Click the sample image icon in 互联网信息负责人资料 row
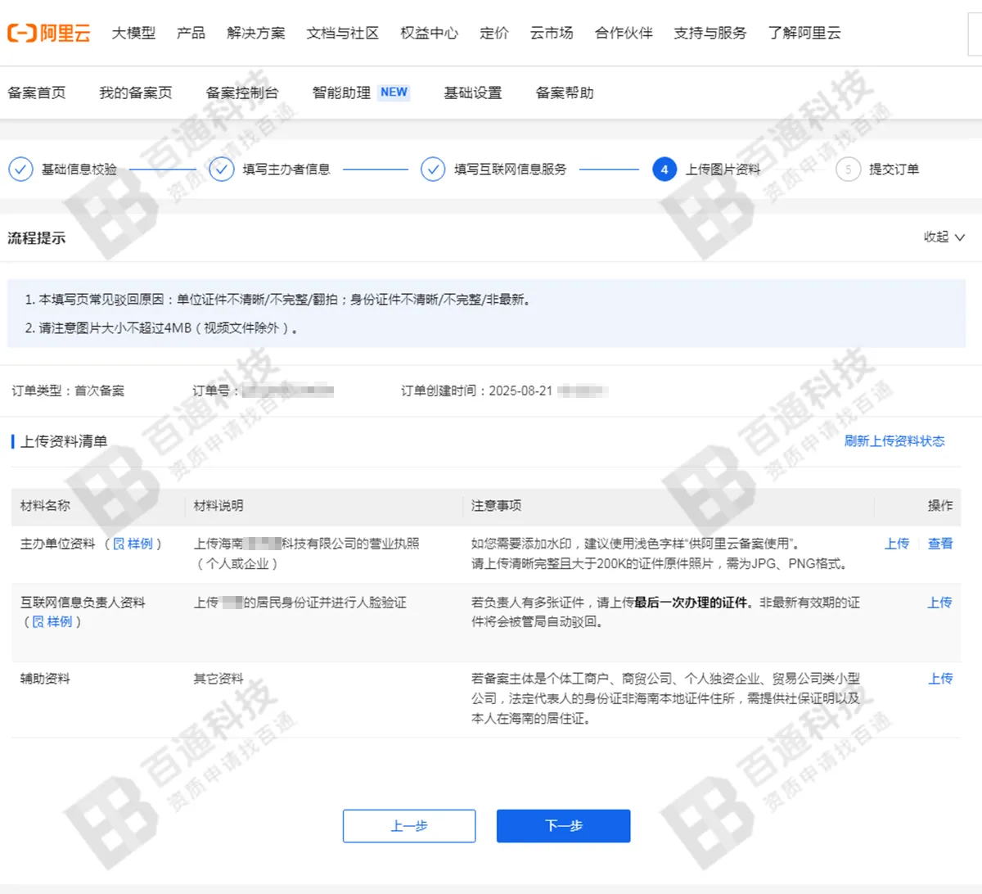The height and width of the screenshot is (894, 982). coord(38,622)
